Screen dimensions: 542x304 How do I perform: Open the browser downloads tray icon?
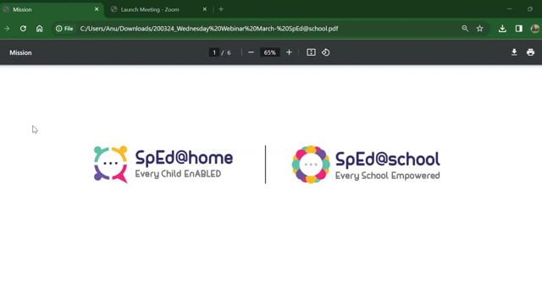[x=502, y=29]
